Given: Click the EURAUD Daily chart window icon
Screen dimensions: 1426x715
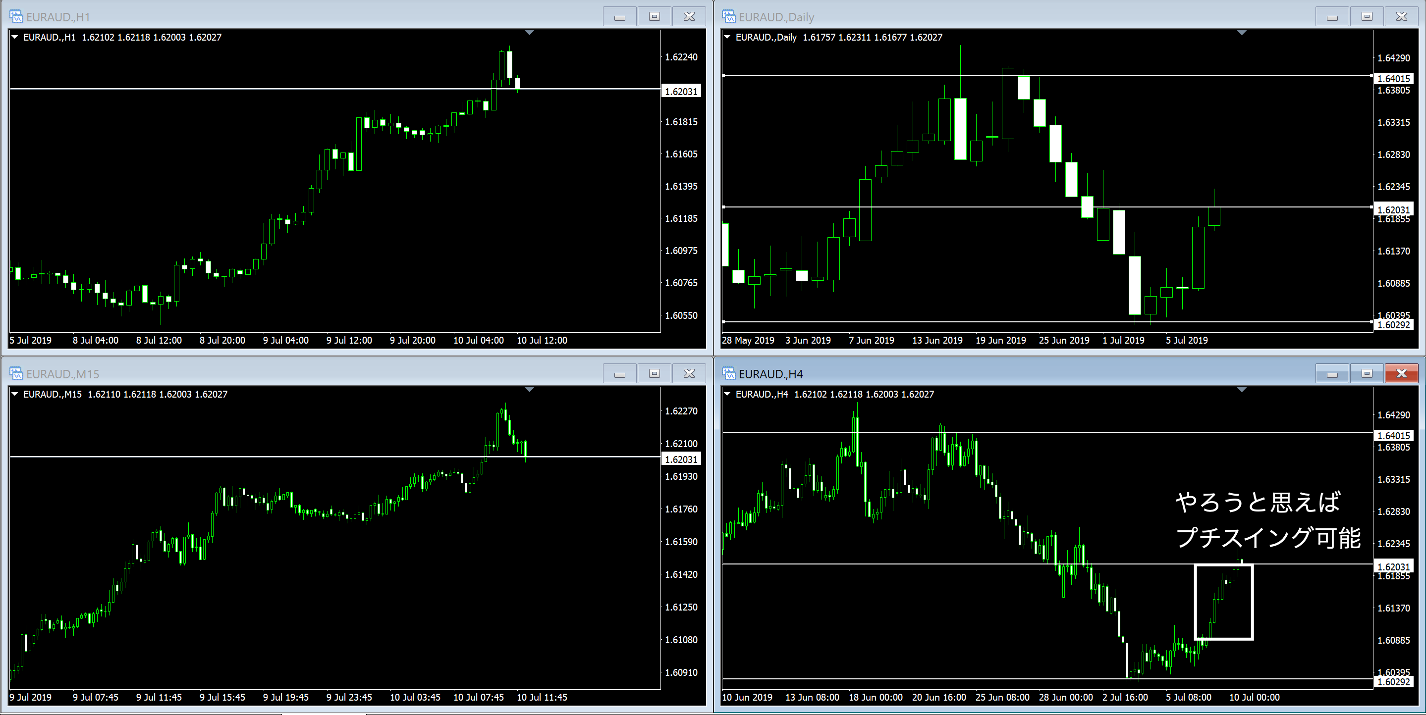Looking at the screenshot, I should [x=728, y=17].
